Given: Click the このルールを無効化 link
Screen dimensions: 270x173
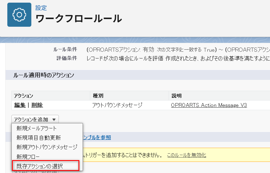Looking at the screenshot, I should click(187, 155).
